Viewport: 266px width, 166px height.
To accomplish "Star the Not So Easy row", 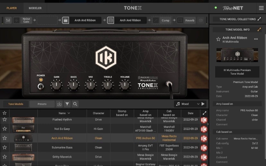I will coord(4,129).
